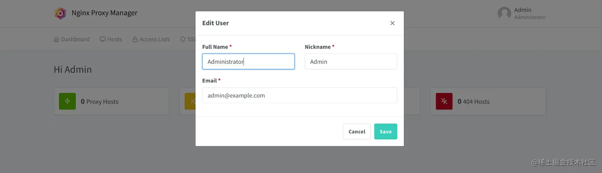The width and height of the screenshot is (602, 173).
Task: Click the Nginx Proxy Manager title text
Action: click(x=104, y=13)
